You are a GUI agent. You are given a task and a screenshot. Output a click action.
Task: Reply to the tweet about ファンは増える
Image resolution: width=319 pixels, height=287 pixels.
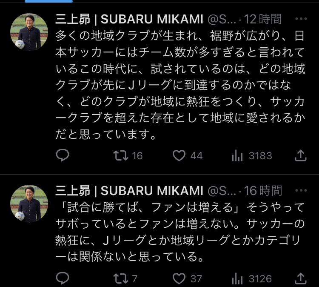[x=63, y=278]
